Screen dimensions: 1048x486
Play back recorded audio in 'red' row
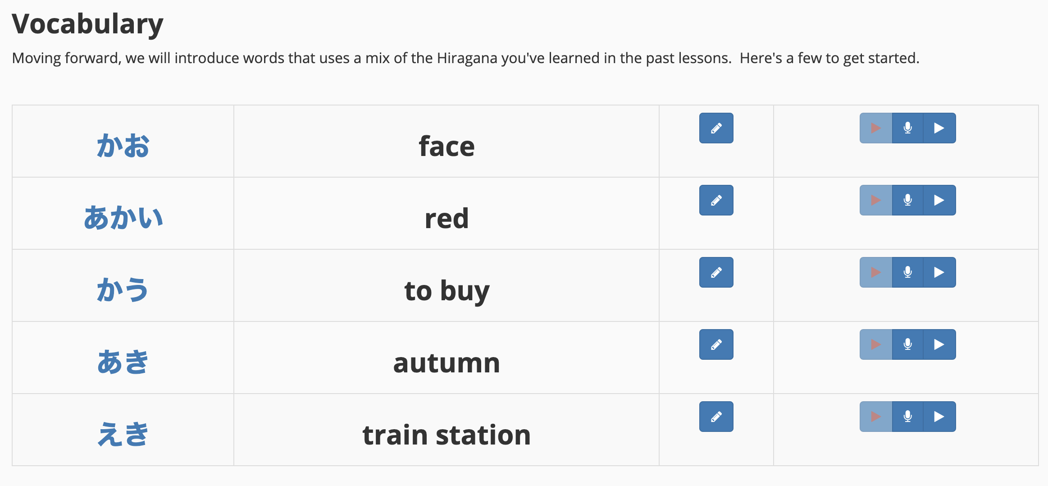876,200
